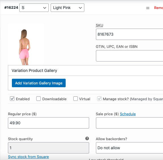Screen dimensions: 163x160
Task: Click the GTIN, UPC, EAN or ISBN field
Action: (x=129, y=56)
